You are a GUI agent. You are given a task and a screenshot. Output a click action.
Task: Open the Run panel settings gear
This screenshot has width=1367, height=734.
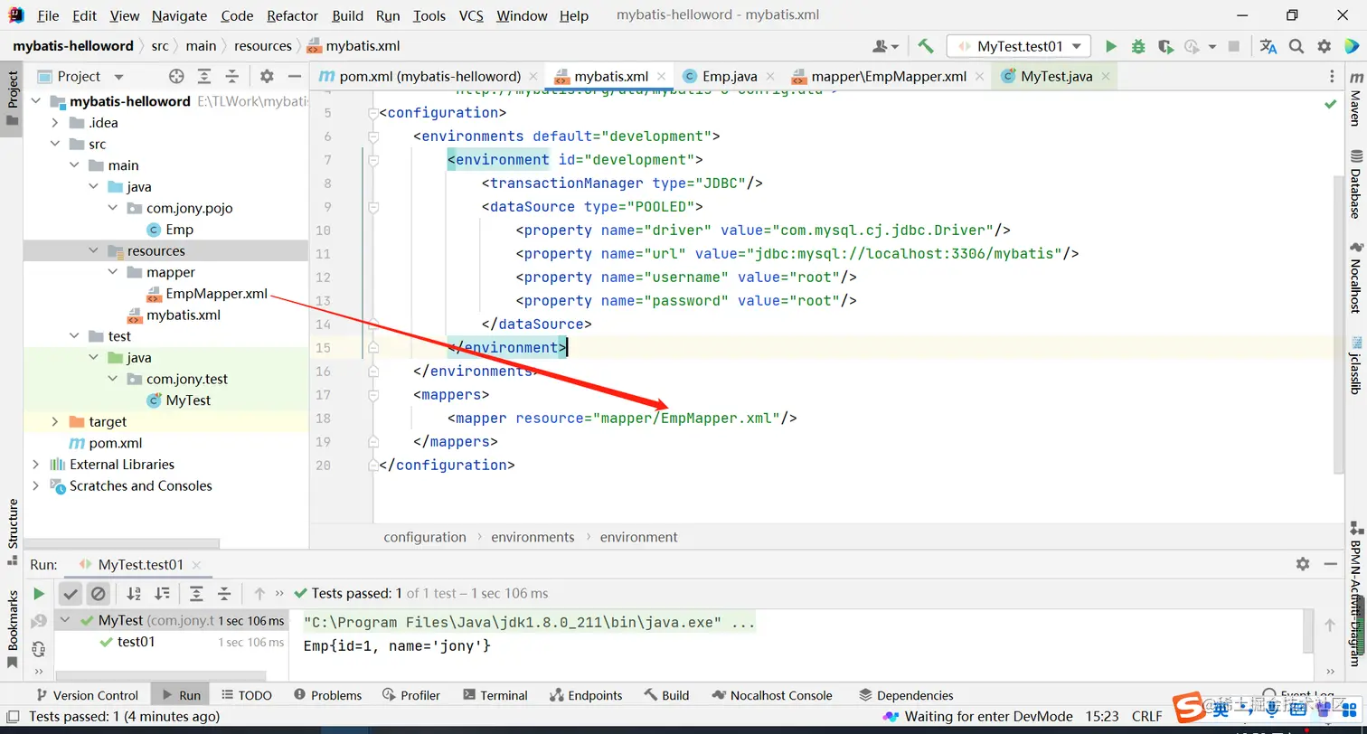pyautogui.click(x=1303, y=564)
